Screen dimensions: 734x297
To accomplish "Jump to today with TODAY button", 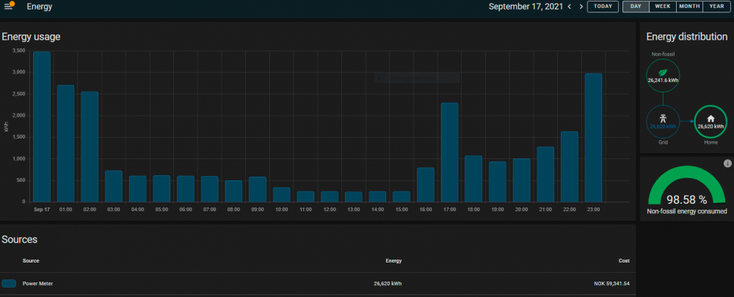I will coord(603,7).
